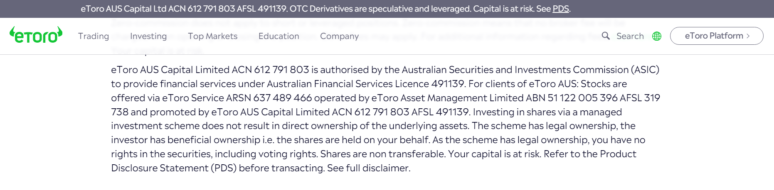
Task: Click the Search text field
Action: tap(630, 36)
